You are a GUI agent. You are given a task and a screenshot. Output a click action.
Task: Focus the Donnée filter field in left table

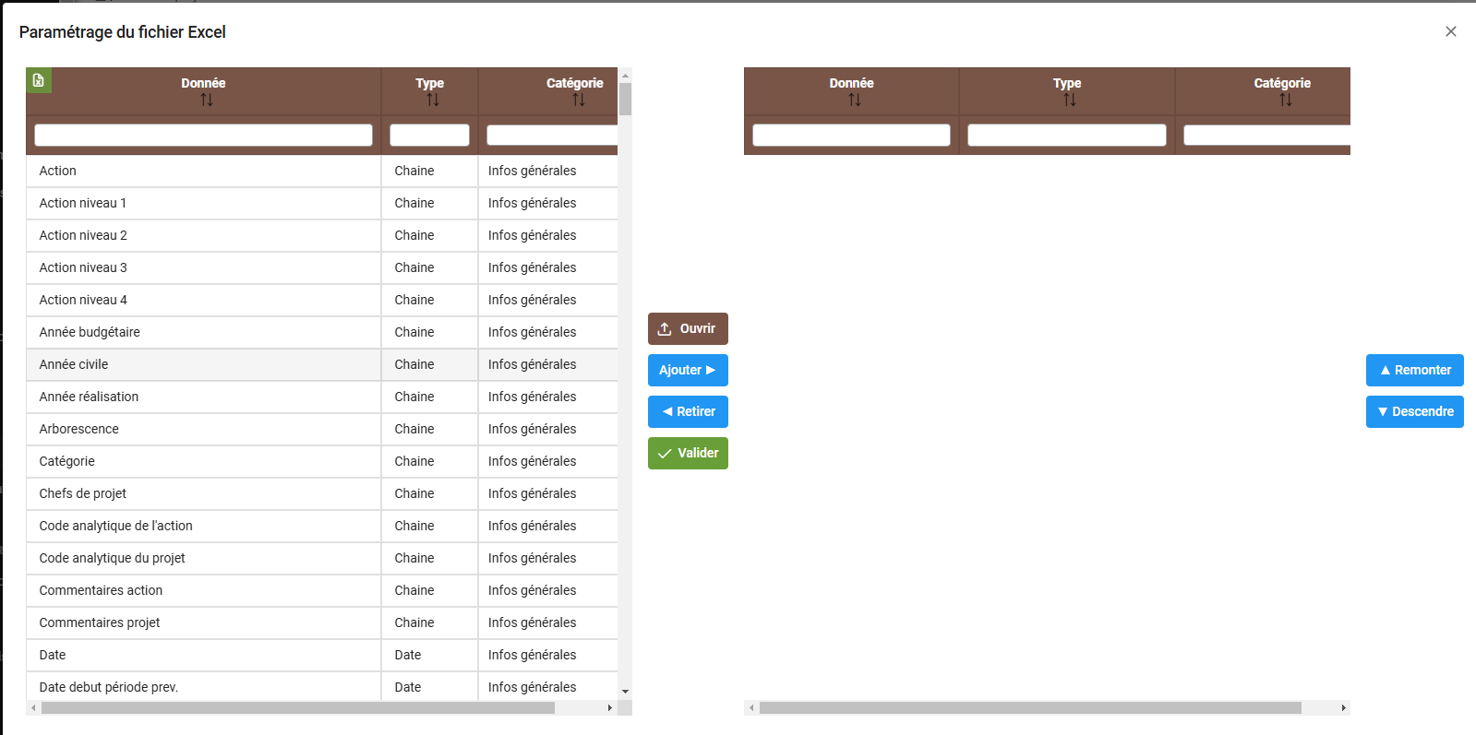[203, 135]
